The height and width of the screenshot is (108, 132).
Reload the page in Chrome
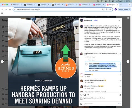[x=10, y=9]
